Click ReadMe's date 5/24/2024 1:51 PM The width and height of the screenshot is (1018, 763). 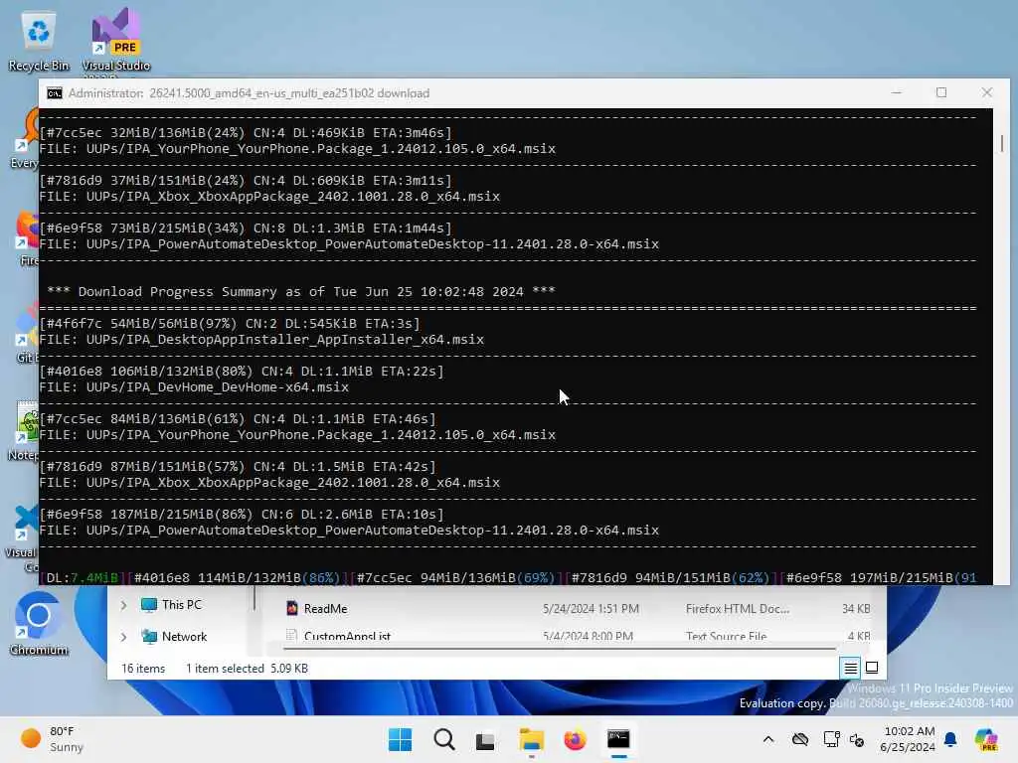[x=591, y=609]
